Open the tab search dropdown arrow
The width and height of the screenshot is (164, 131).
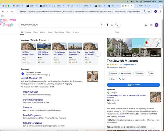(161, 6)
